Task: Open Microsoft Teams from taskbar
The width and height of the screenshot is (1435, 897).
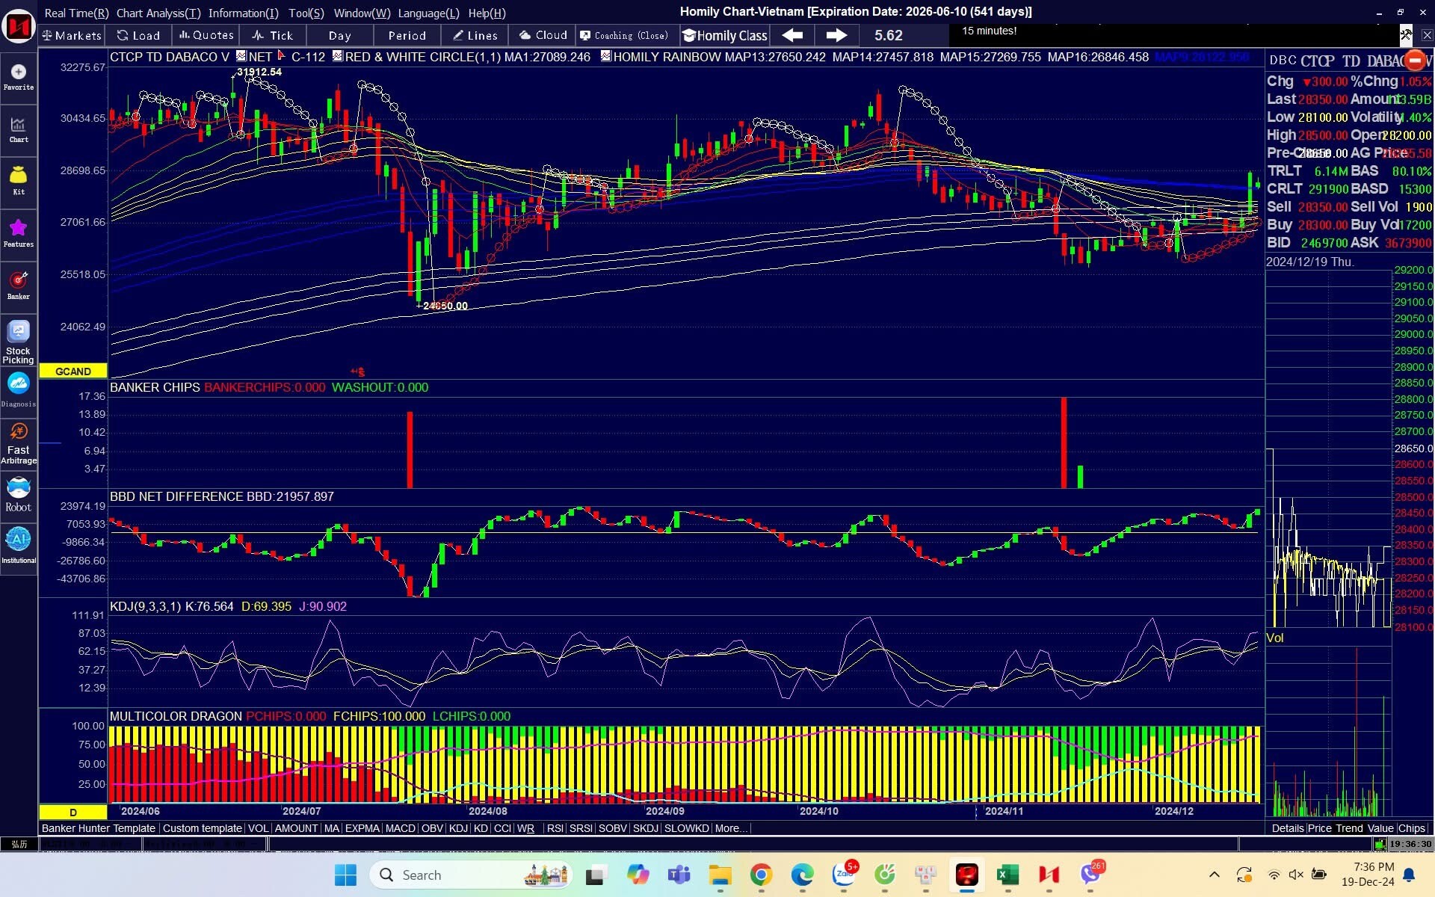Action: (x=679, y=875)
